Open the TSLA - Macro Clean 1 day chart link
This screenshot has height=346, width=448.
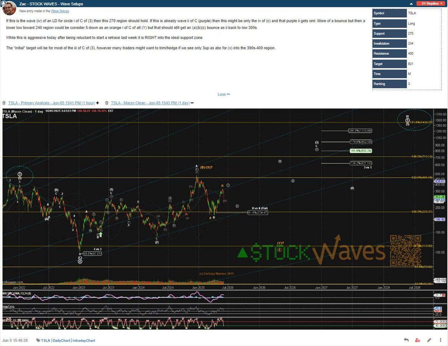click(150, 103)
